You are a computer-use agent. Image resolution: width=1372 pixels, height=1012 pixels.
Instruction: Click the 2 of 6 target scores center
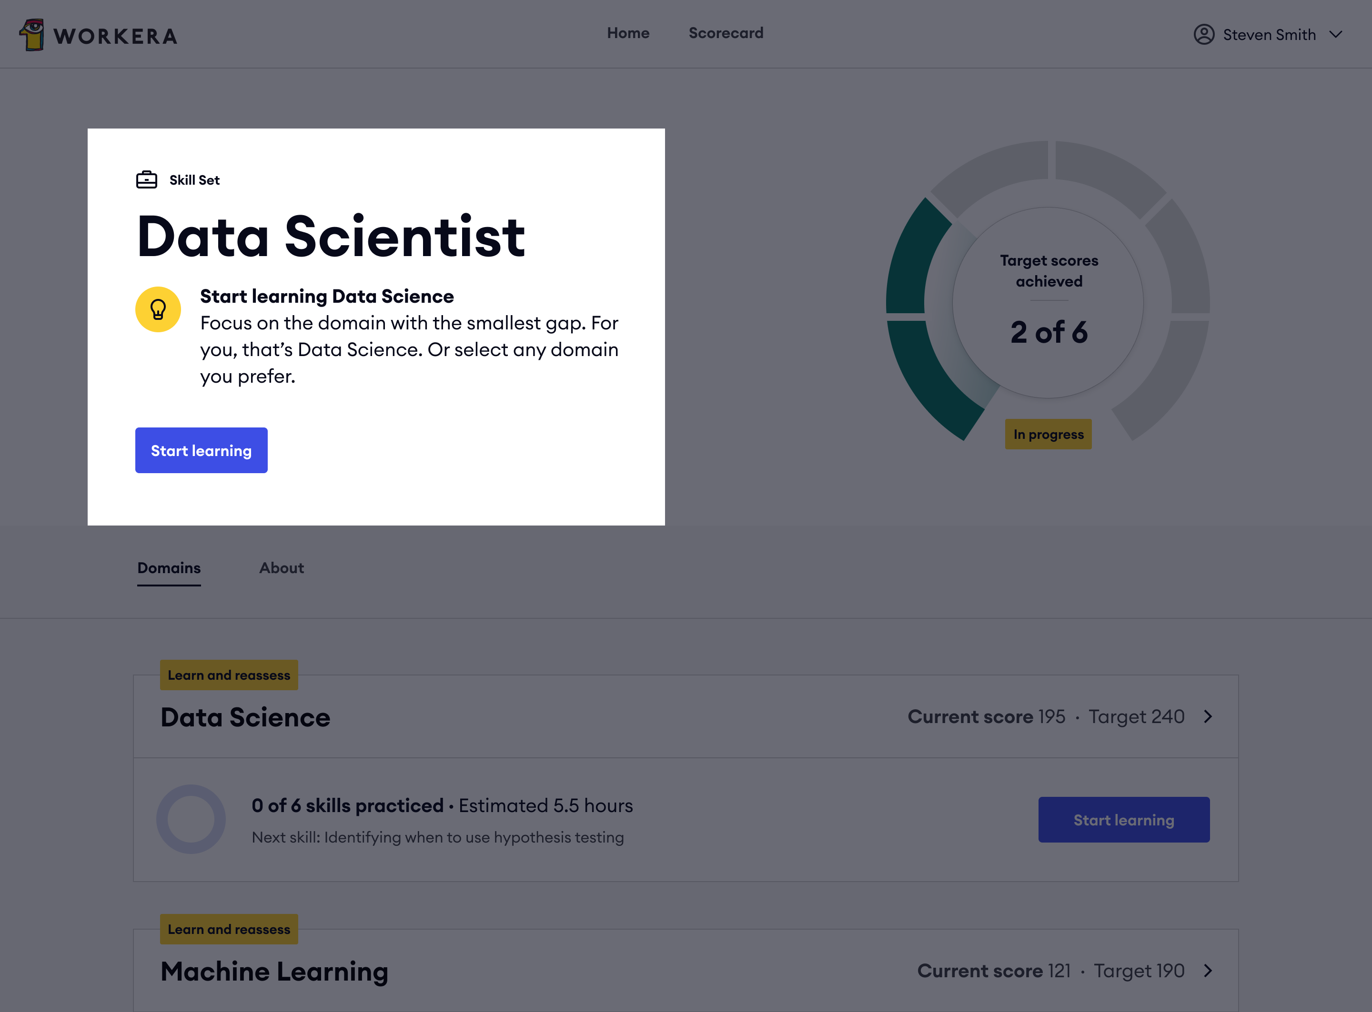(1049, 332)
